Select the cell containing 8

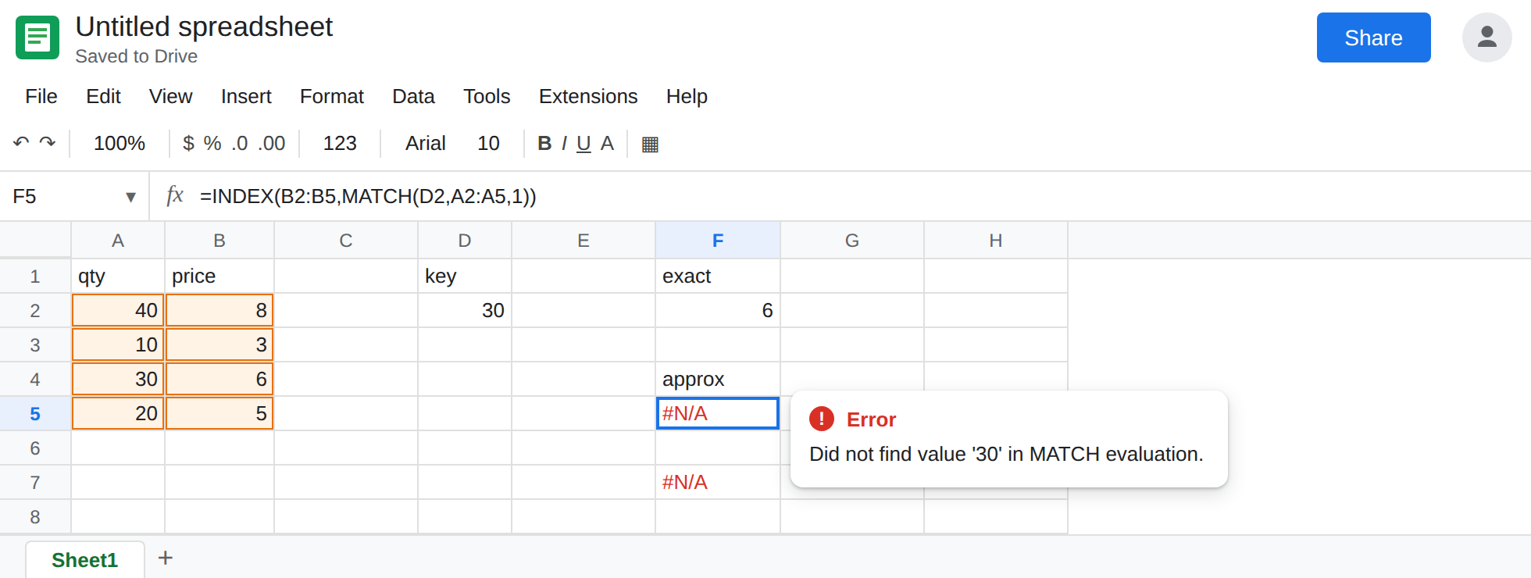219,311
